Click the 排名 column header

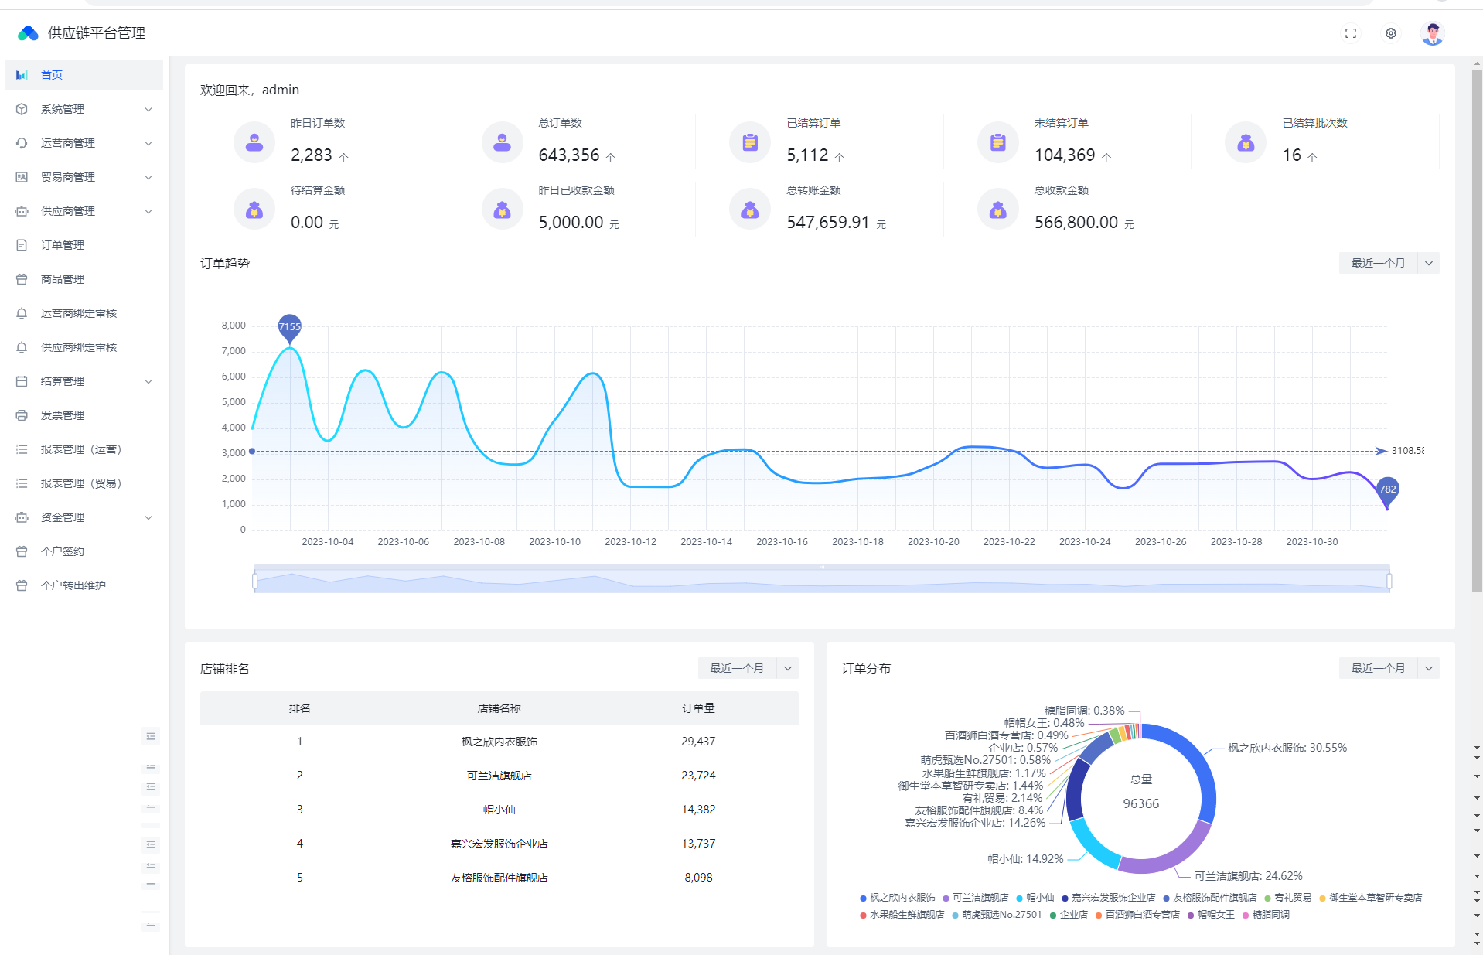[x=300, y=708]
